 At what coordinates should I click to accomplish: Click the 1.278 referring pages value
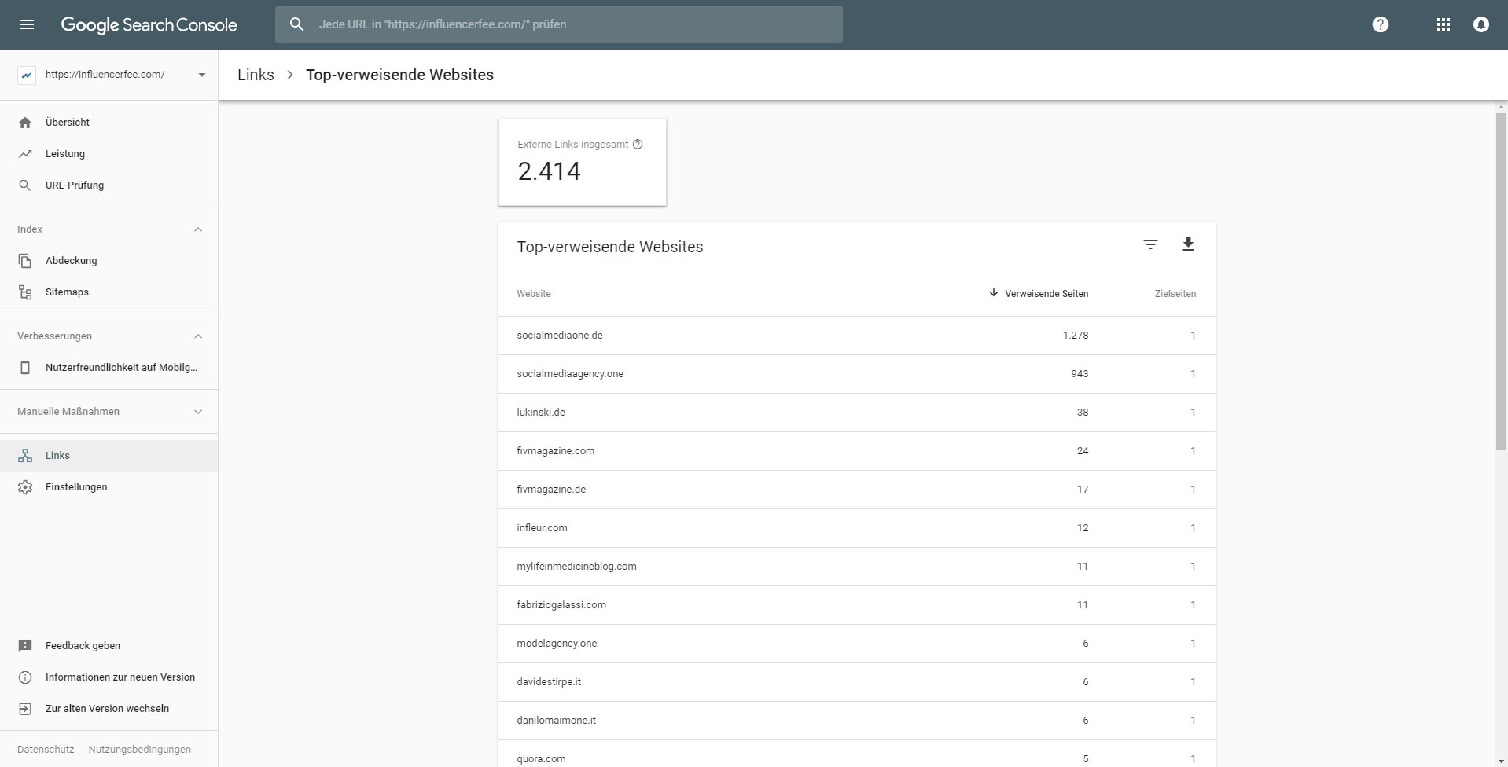tap(1076, 336)
